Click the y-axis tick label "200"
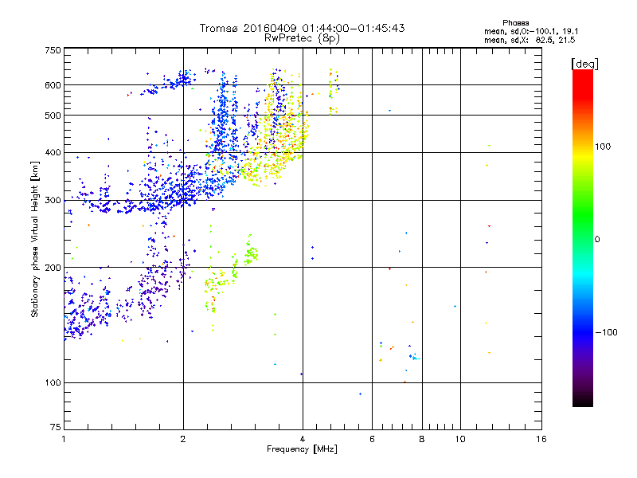The height and width of the screenshot is (478, 637). (53, 268)
